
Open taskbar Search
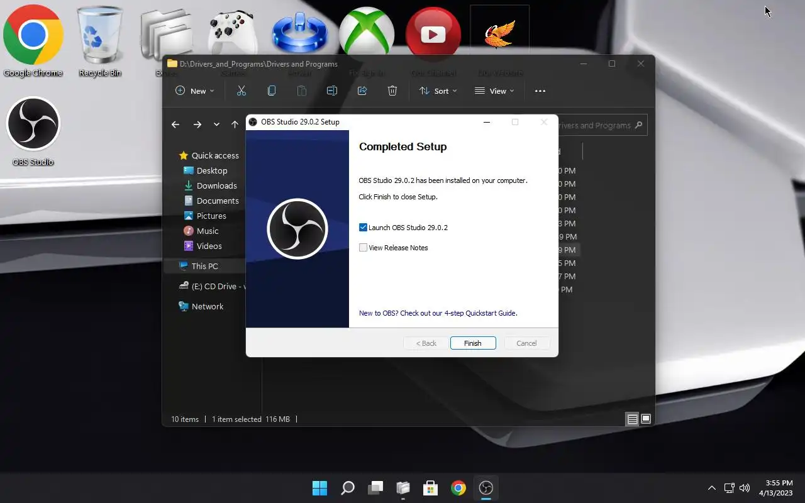[347, 488]
